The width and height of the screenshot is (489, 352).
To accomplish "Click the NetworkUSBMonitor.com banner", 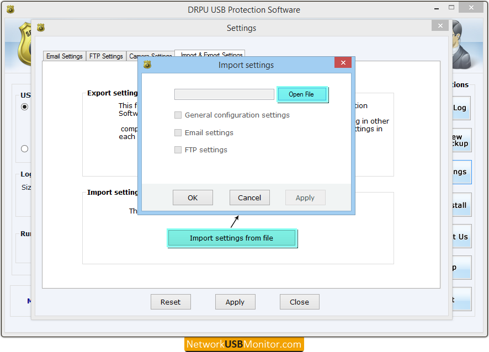I will point(244,344).
